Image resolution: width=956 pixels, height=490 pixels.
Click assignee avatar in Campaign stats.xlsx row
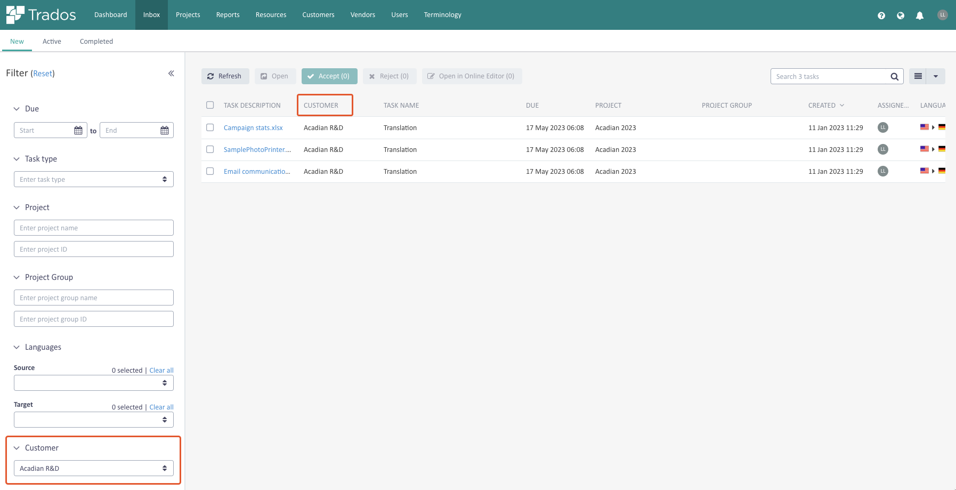pos(883,127)
